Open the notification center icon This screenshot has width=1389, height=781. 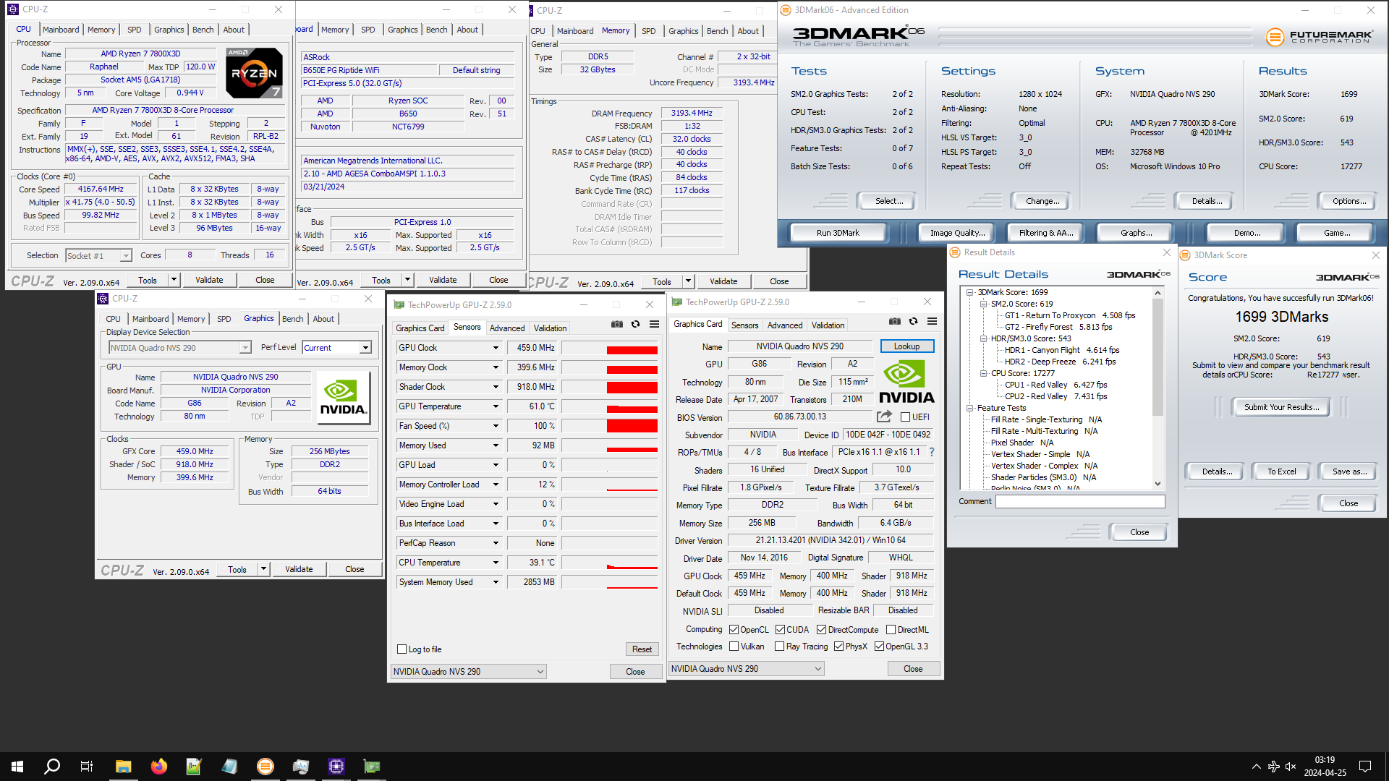1365,767
